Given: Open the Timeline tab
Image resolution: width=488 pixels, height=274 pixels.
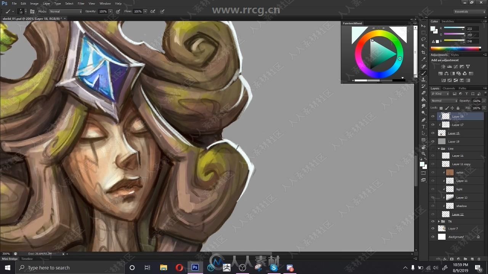Looking at the screenshot, I should (27, 259).
